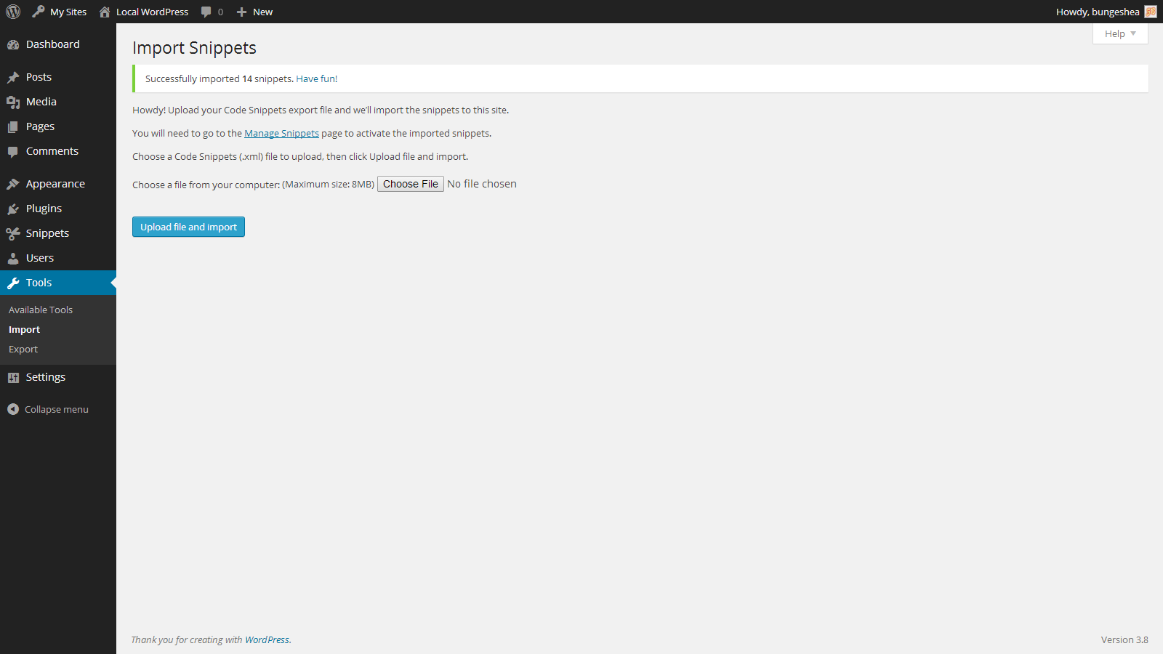Click the Comments speech bubble sidebar icon
1163x654 pixels.
click(13, 151)
